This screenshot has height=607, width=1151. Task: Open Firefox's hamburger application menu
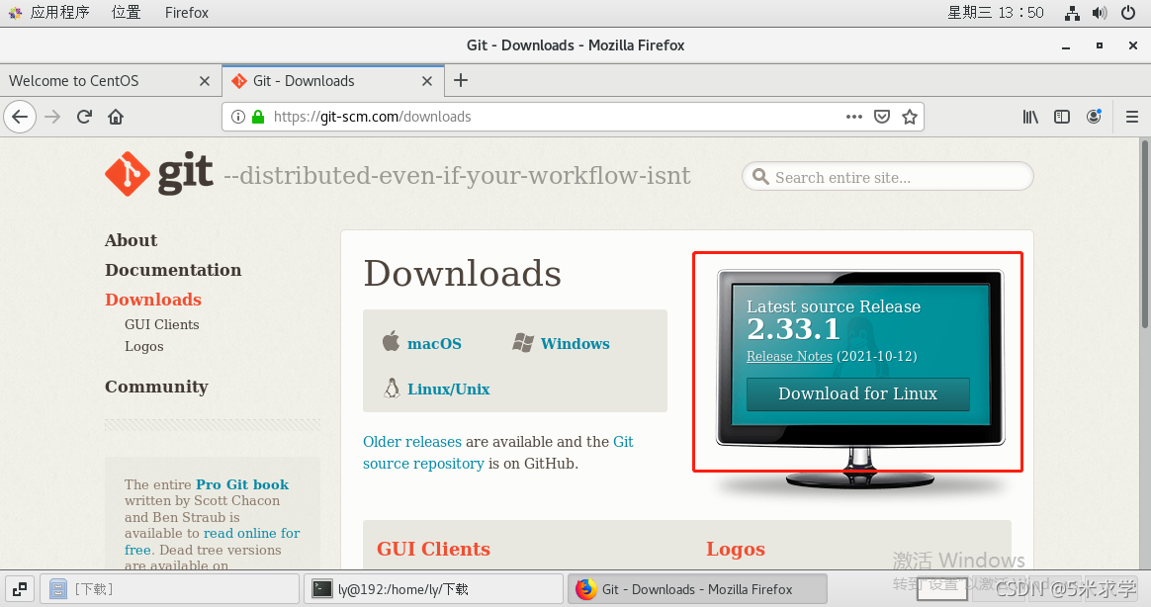(1132, 117)
